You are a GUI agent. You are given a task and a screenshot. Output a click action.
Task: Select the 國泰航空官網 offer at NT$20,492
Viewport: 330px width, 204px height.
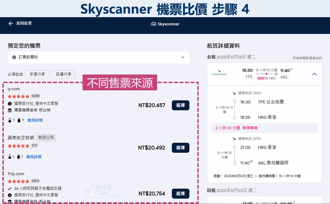180,148
